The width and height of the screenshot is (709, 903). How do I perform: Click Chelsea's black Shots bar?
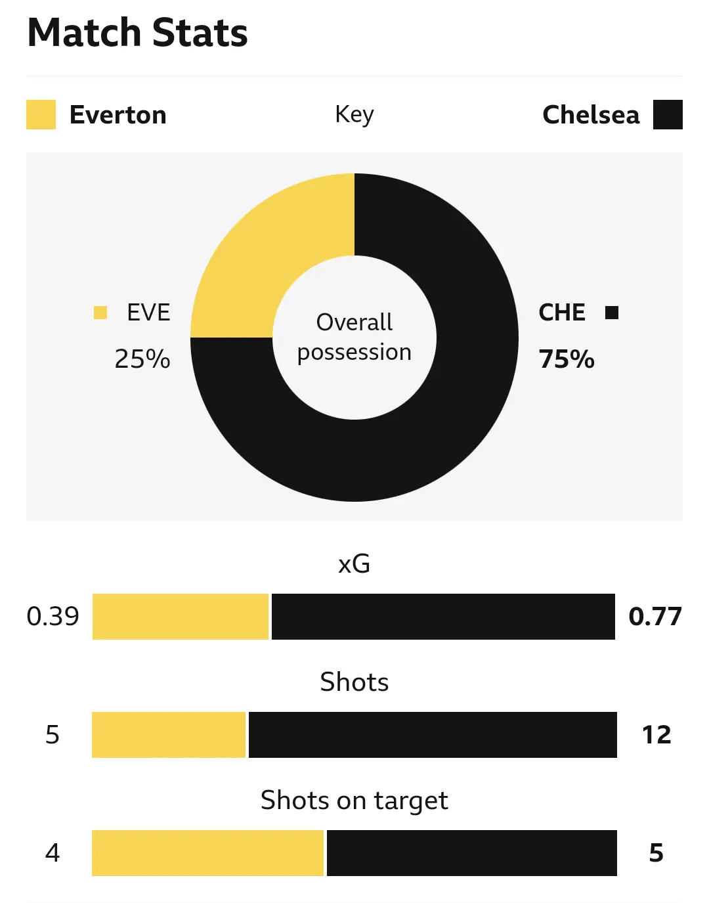click(x=433, y=735)
